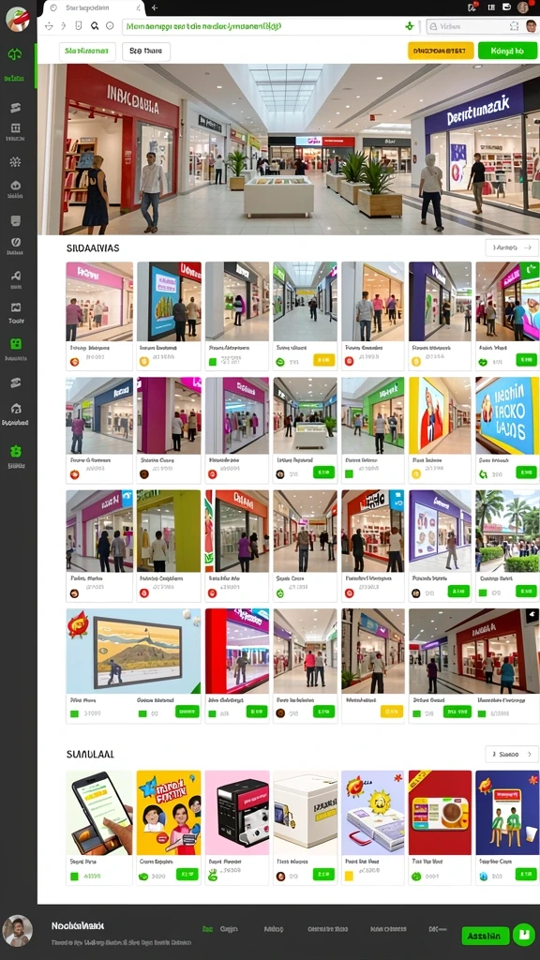Screen dimensions: 540x960
Task: Click the round green button at bottom right
Action: [x=523, y=935]
